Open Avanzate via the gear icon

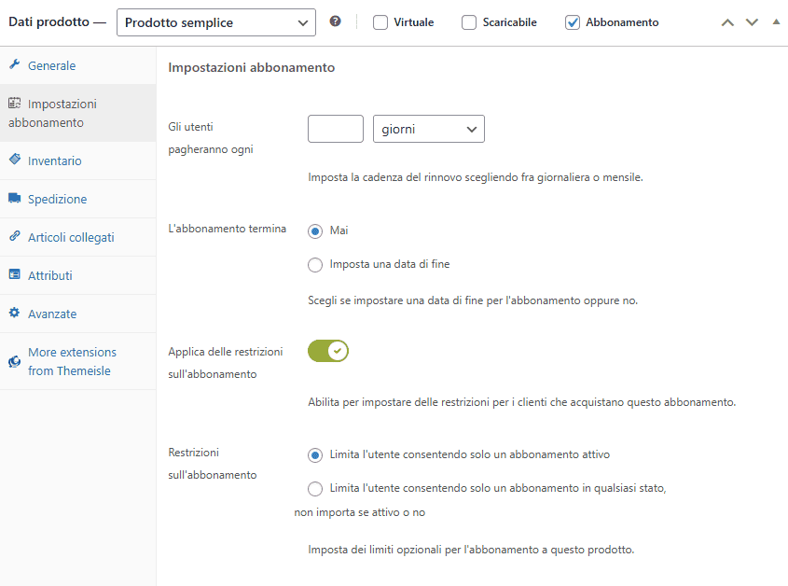pyautogui.click(x=13, y=313)
